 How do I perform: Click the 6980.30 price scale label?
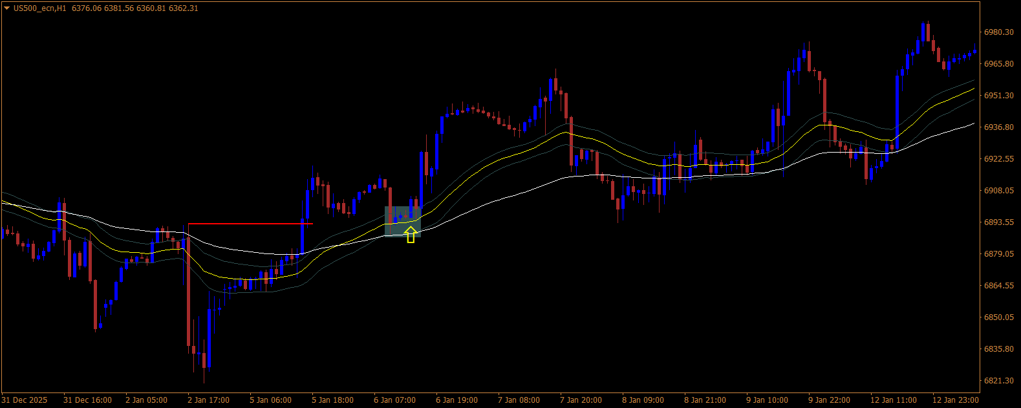pos(998,32)
